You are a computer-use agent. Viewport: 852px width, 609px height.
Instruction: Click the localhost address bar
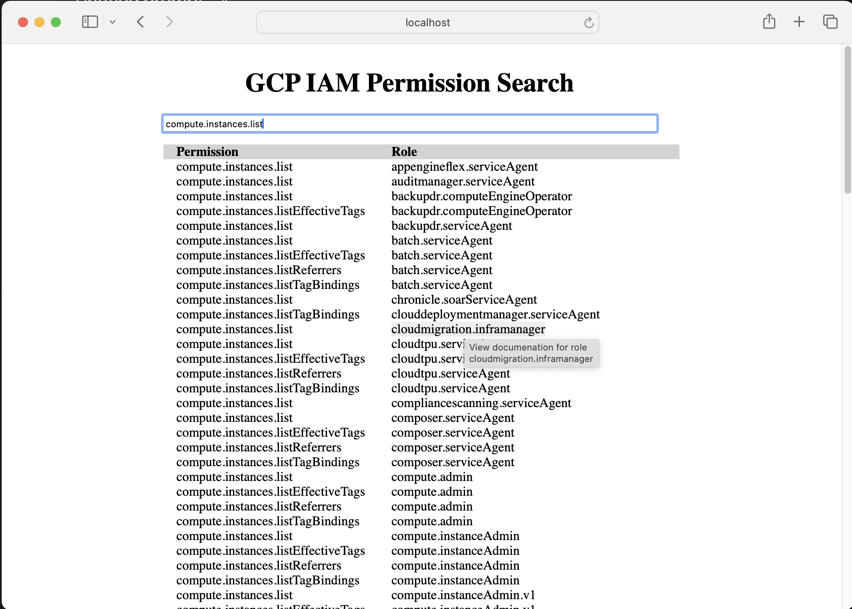pyautogui.click(x=427, y=23)
